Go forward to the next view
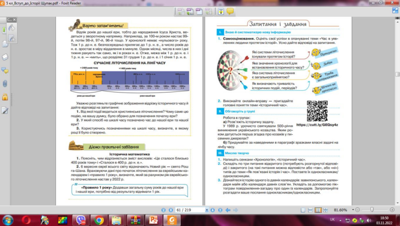 coord(235,210)
